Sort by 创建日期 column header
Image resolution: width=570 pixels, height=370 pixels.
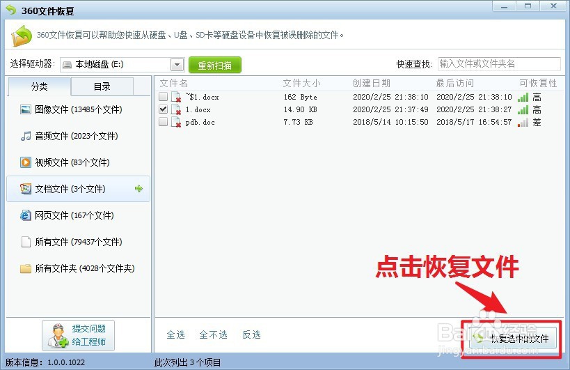click(x=371, y=84)
